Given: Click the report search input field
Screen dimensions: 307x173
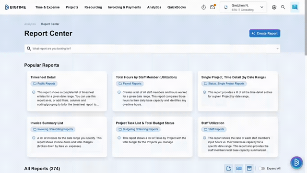Looking at the screenshot, I should [152, 49].
